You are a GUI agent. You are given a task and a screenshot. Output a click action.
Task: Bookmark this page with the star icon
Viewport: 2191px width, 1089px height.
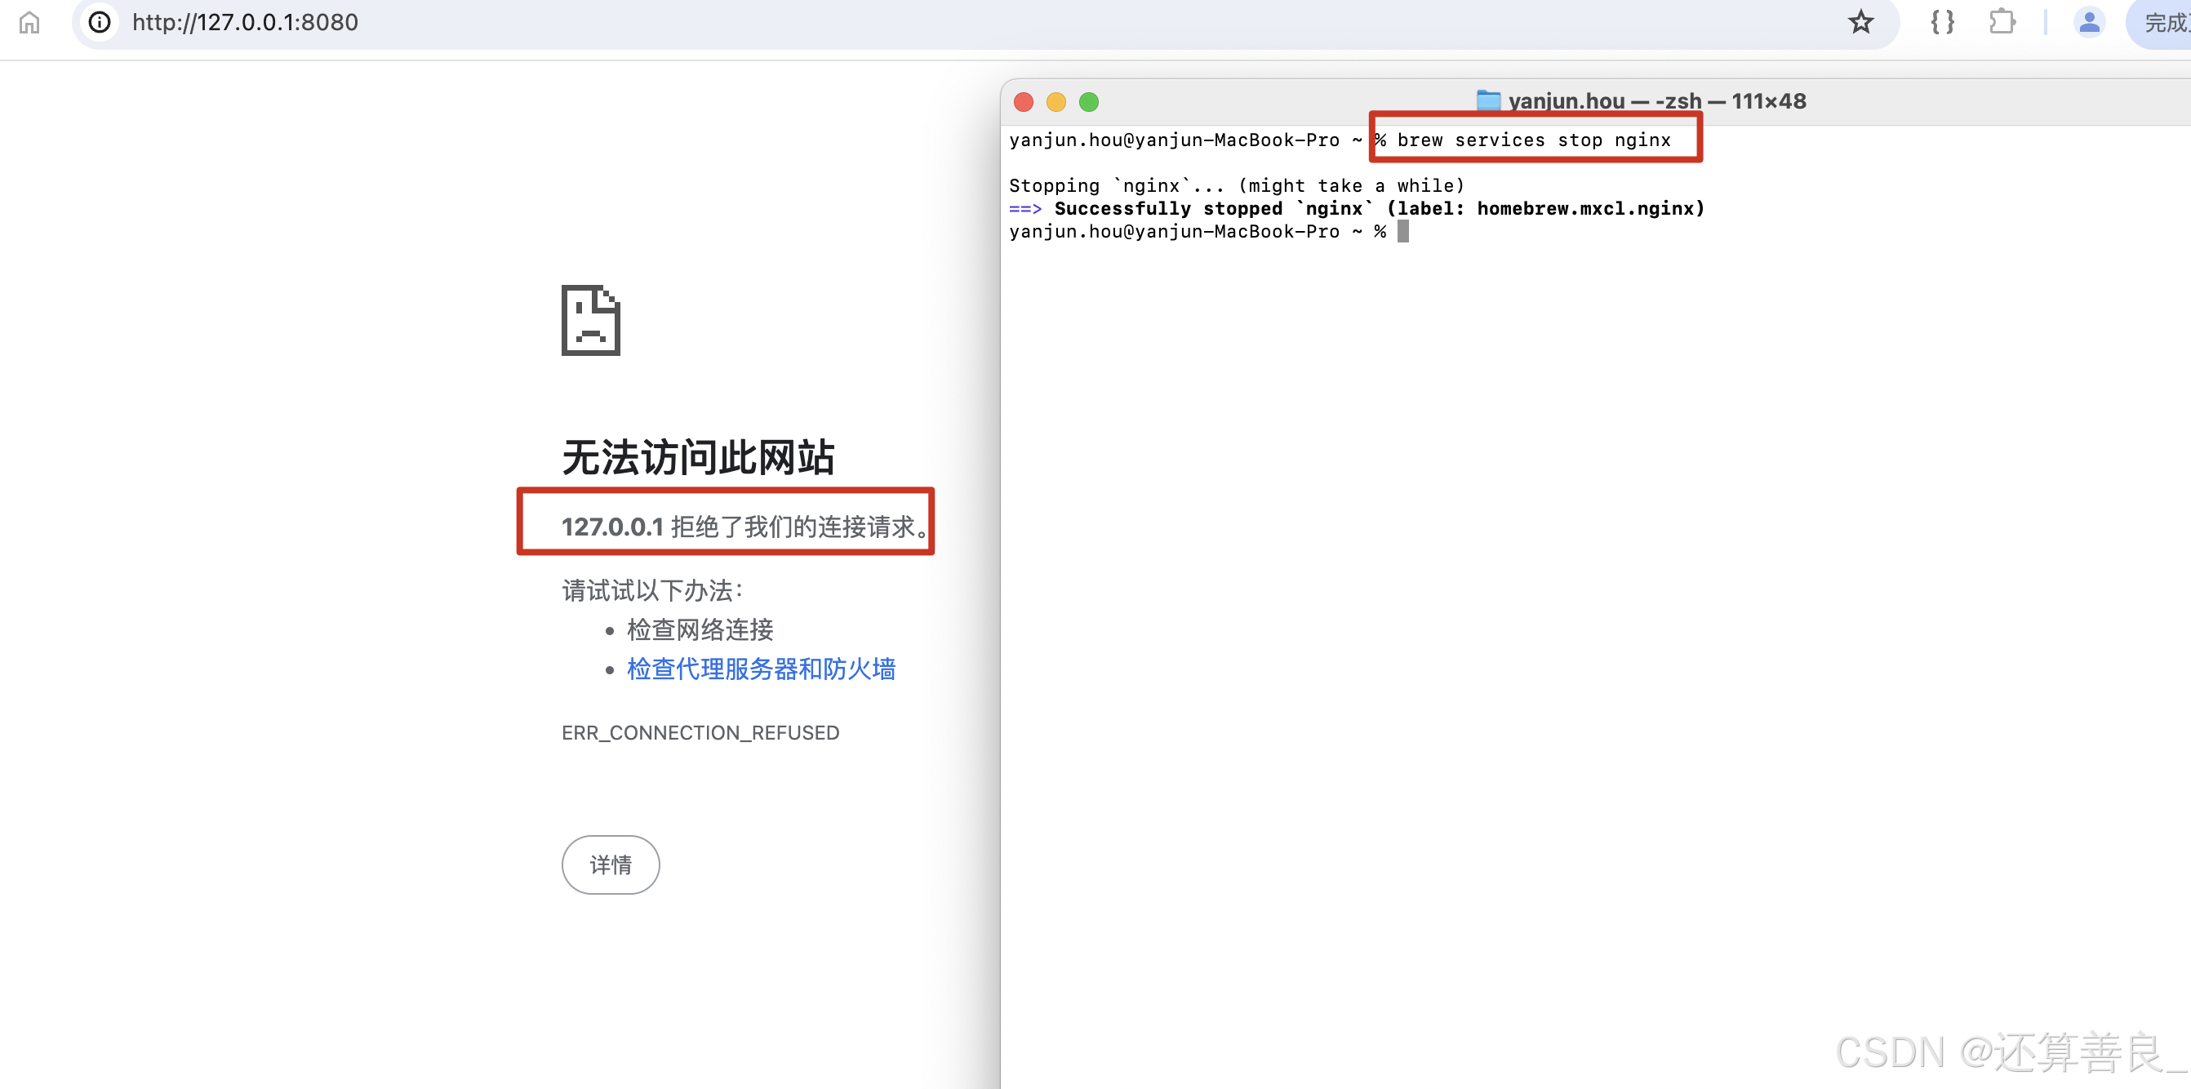click(1860, 22)
